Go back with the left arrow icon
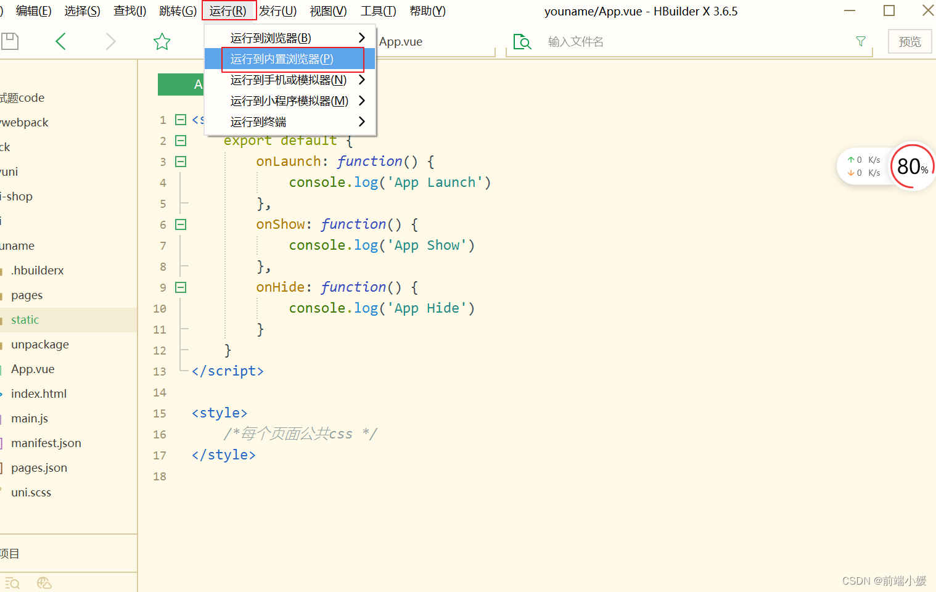The height and width of the screenshot is (592, 936). (x=60, y=41)
